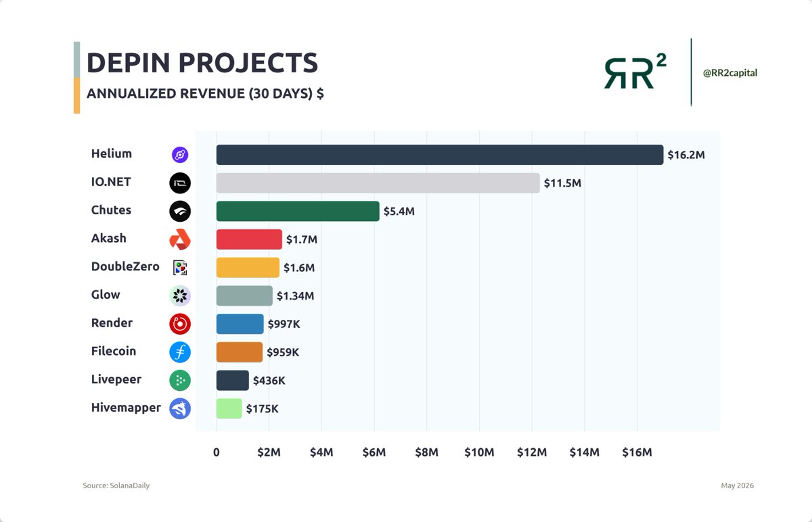Select the Hivemapper light green bar

pos(229,408)
